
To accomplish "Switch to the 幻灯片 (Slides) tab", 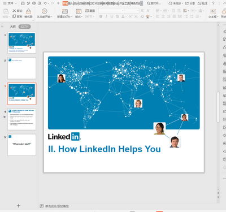I will pyautogui.click(x=24, y=27).
